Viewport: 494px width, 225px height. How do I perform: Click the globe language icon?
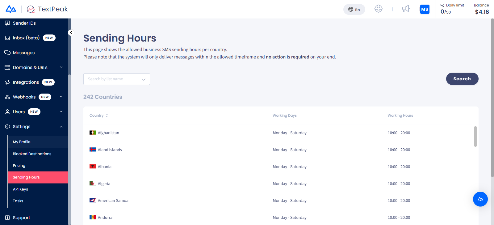pos(351,10)
